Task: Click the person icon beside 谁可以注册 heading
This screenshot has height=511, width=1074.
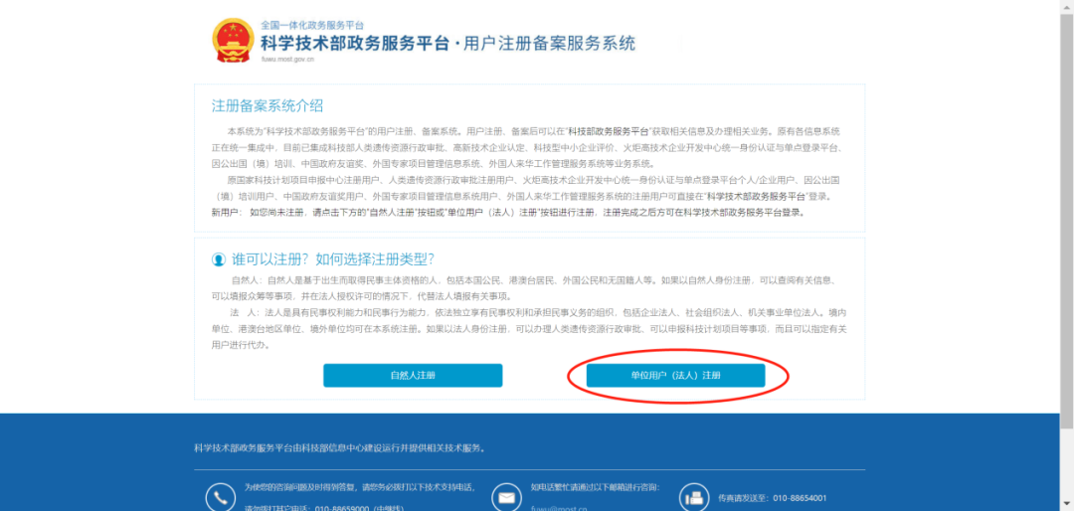Action: [219, 259]
